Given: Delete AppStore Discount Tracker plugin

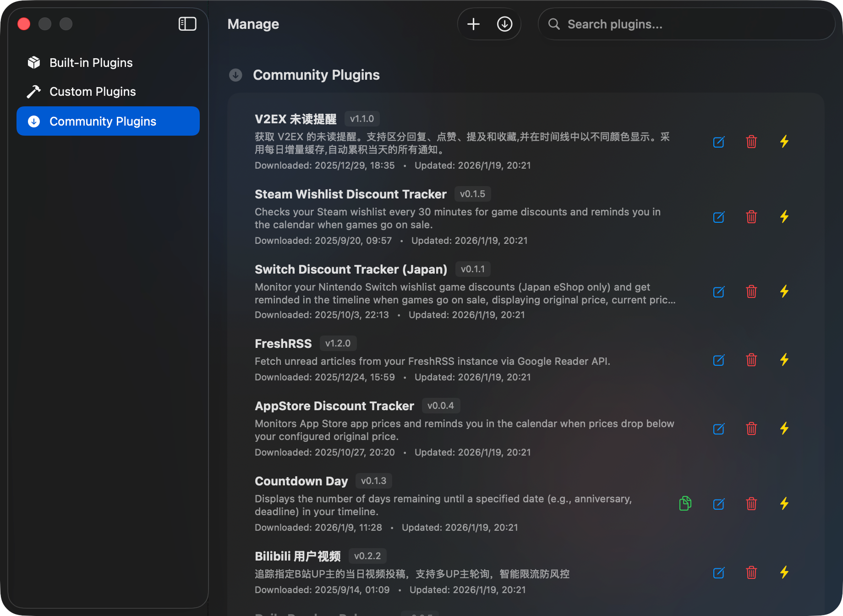Looking at the screenshot, I should click(751, 429).
